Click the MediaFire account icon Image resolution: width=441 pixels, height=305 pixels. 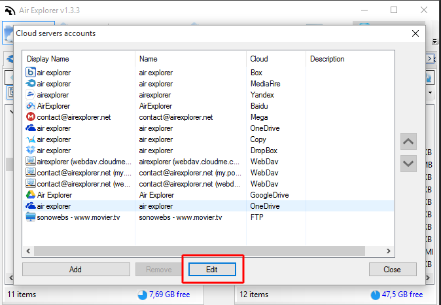coord(31,84)
